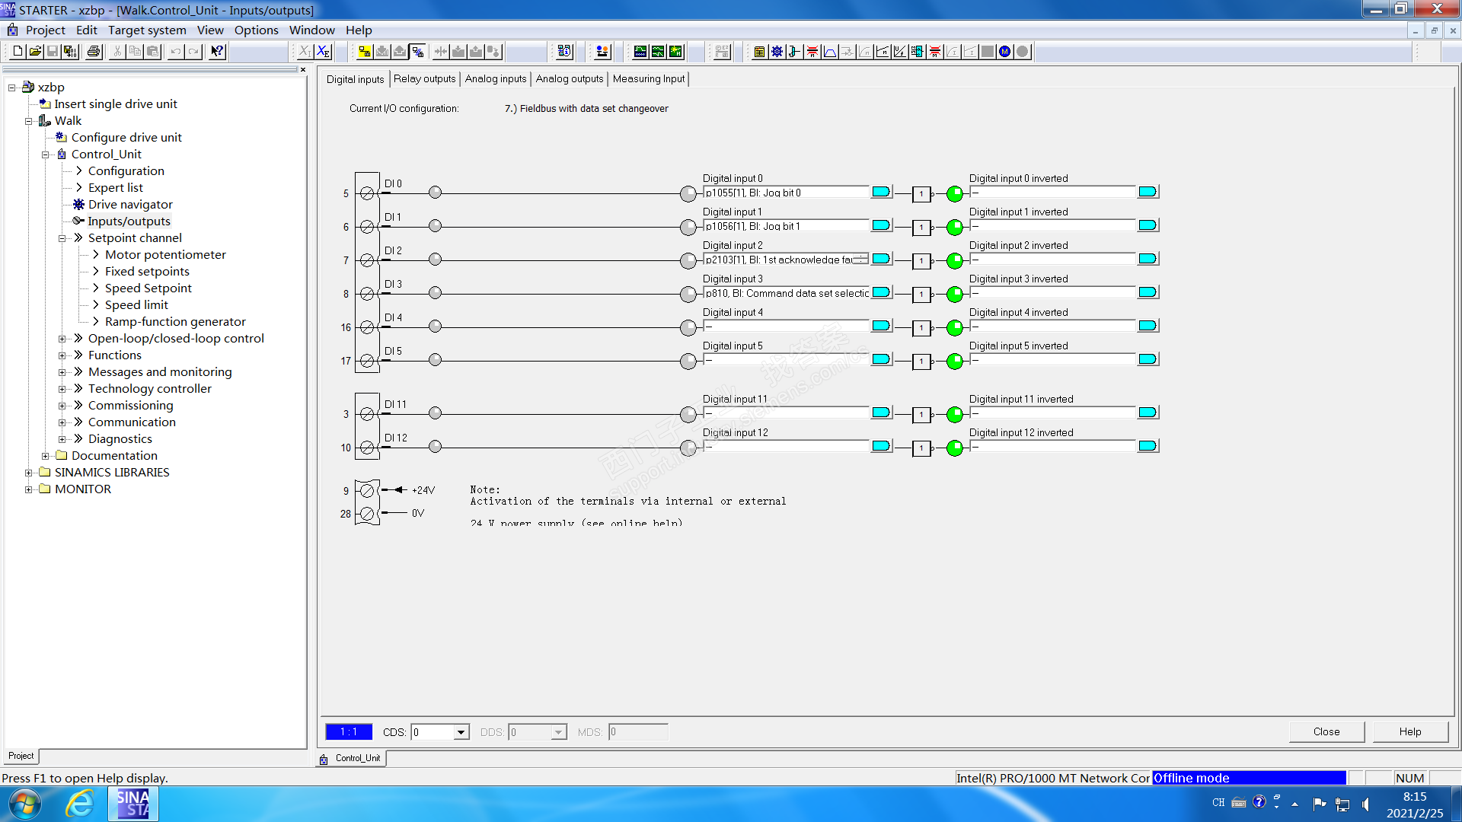Click the Open project folder icon
Viewport: 1462px width, 822px height.
(x=35, y=52)
